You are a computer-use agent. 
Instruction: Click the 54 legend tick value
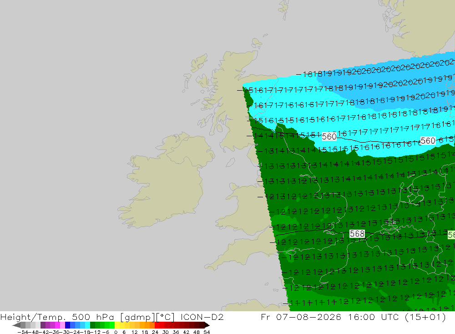click(207, 332)
